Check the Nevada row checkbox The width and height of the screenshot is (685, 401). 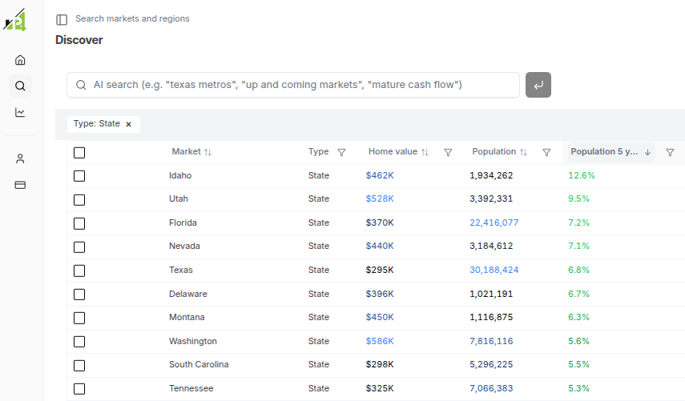(79, 247)
